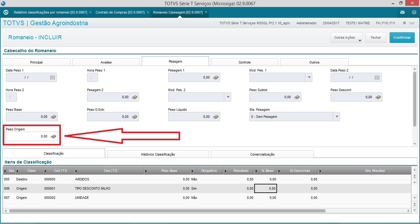Click the Confirmar button
The width and height of the screenshot is (420, 224).
(x=402, y=38)
